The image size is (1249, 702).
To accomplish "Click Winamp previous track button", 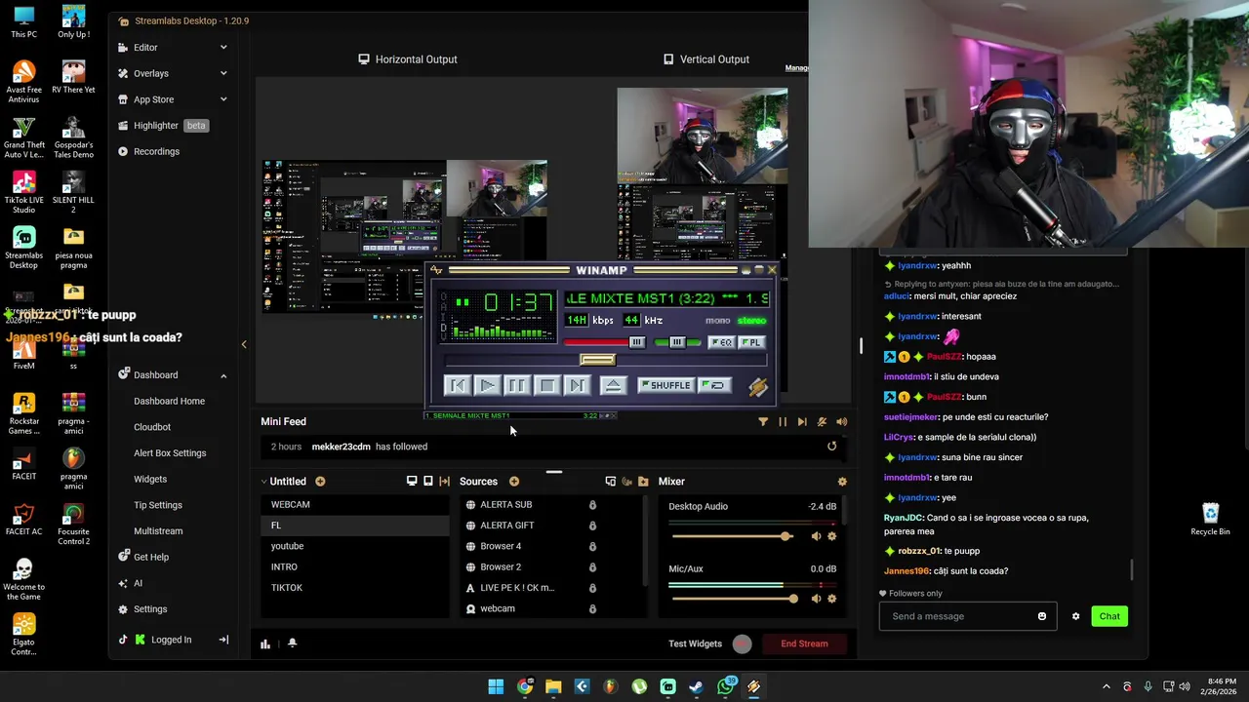I will click(457, 386).
